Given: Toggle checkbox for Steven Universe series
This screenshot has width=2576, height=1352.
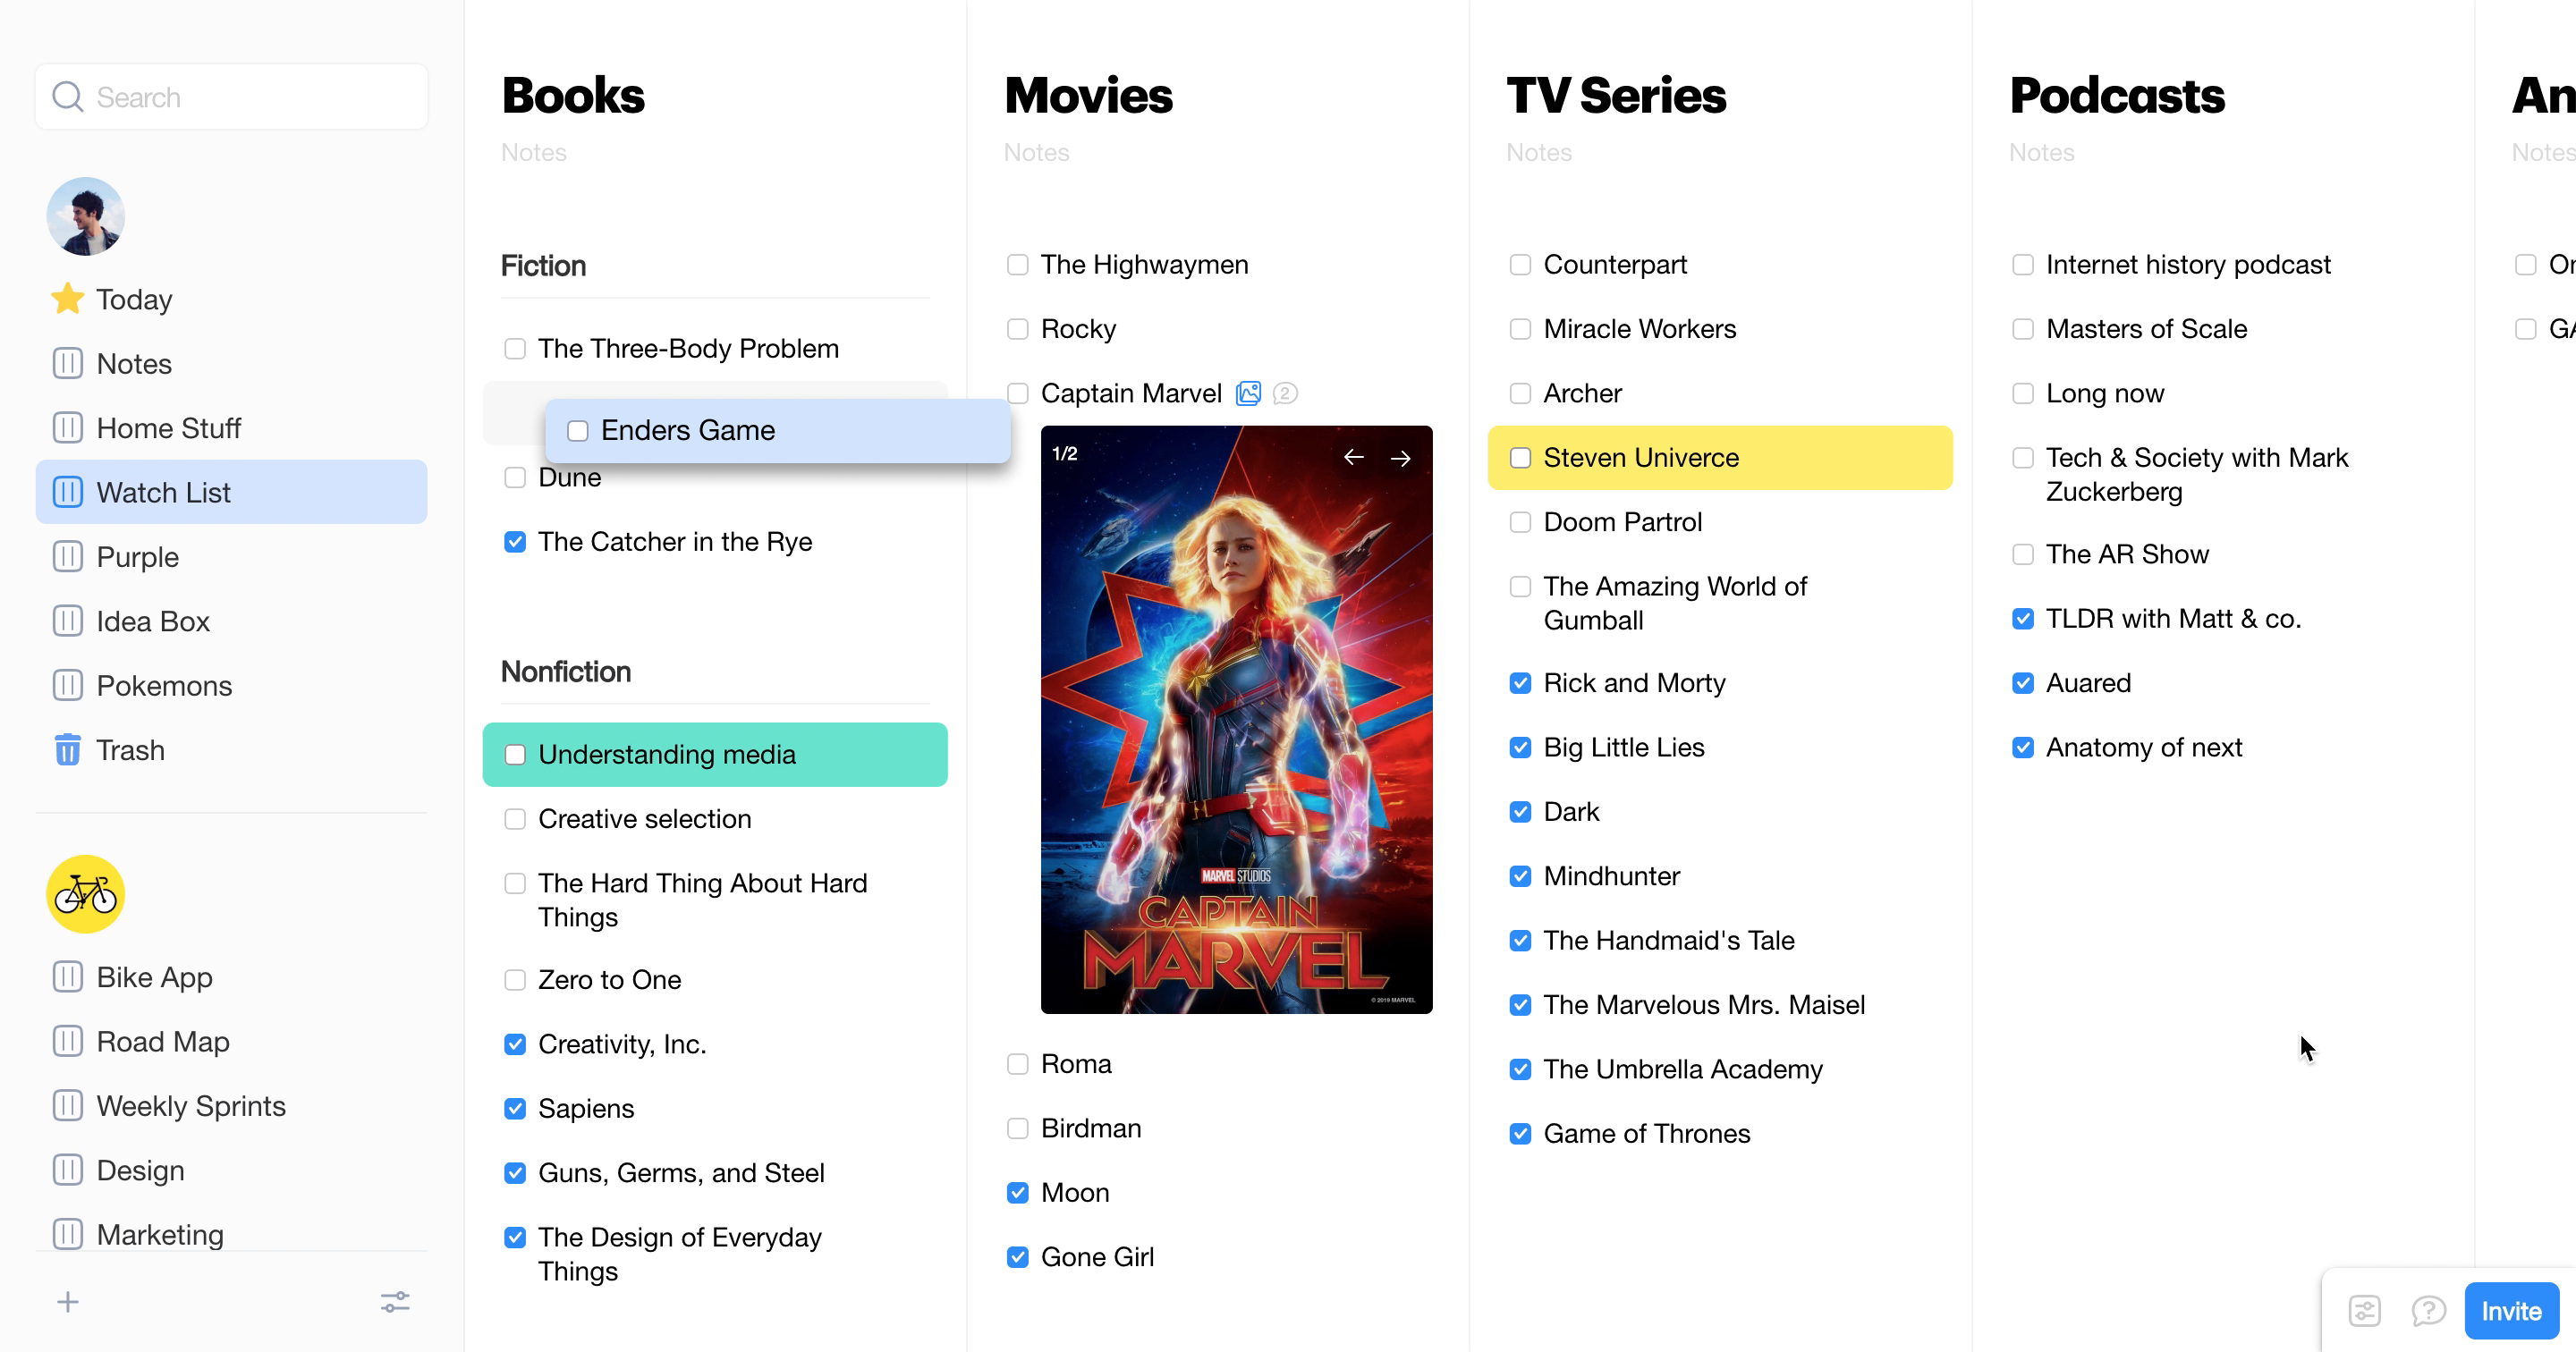Looking at the screenshot, I should click(1520, 458).
